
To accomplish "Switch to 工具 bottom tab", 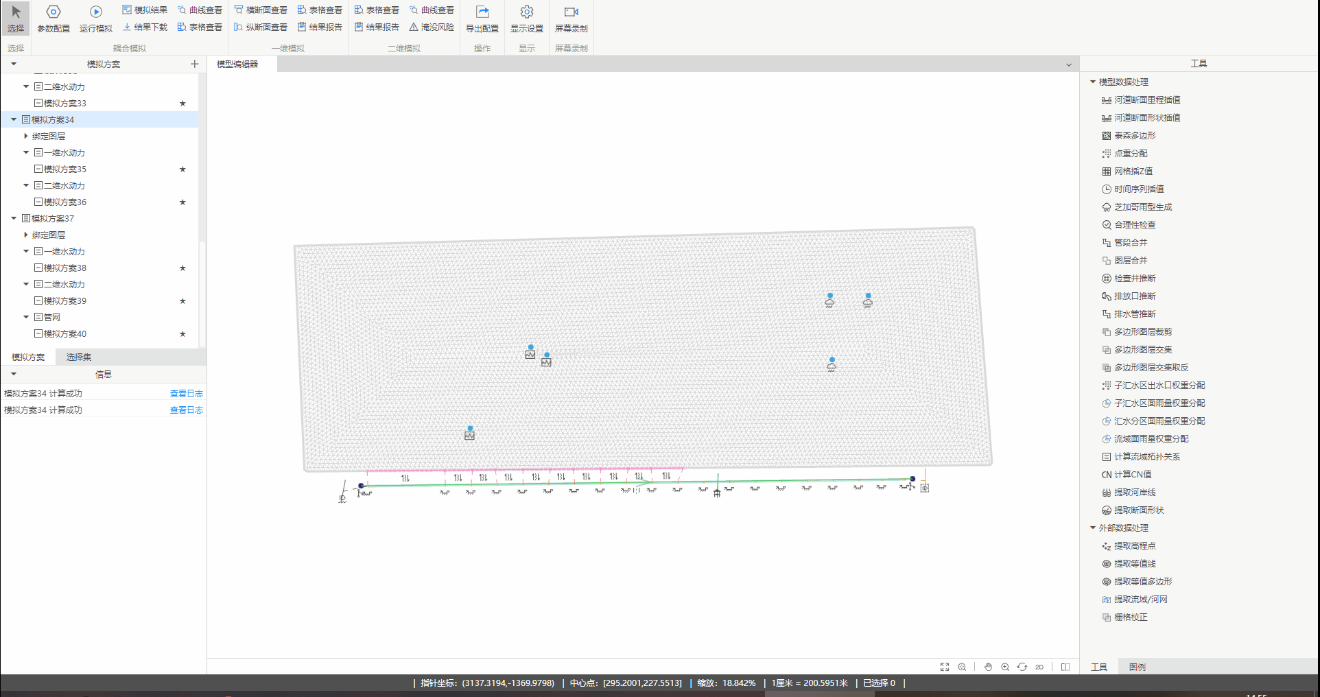I will tap(1099, 667).
